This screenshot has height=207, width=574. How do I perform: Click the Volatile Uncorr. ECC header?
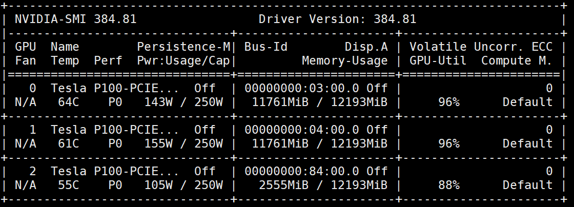[481, 47]
